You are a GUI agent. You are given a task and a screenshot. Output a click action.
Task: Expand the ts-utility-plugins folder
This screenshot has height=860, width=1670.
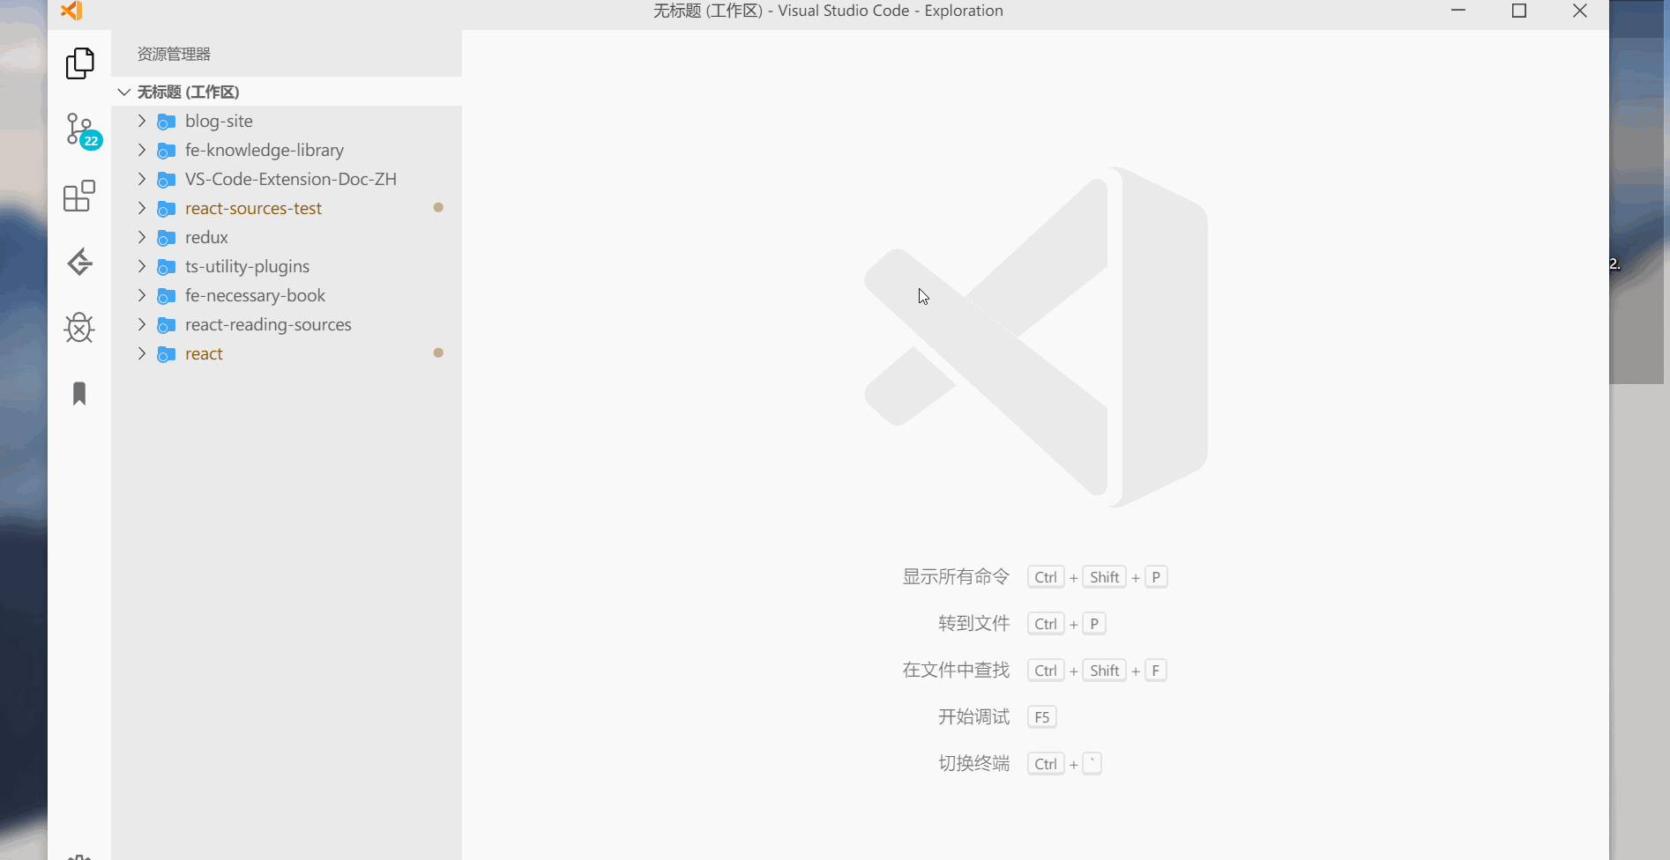(x=141, y=266)
